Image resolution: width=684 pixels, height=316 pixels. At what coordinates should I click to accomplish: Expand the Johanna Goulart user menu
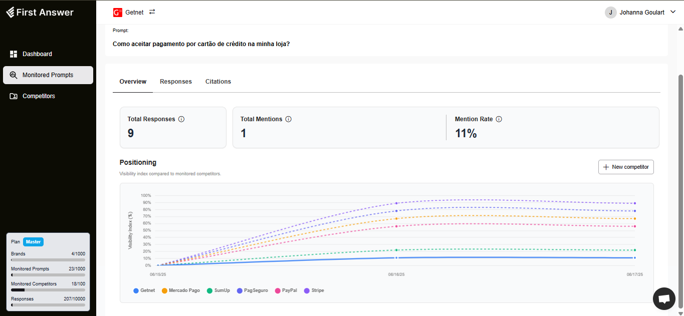tap(673, 13)
